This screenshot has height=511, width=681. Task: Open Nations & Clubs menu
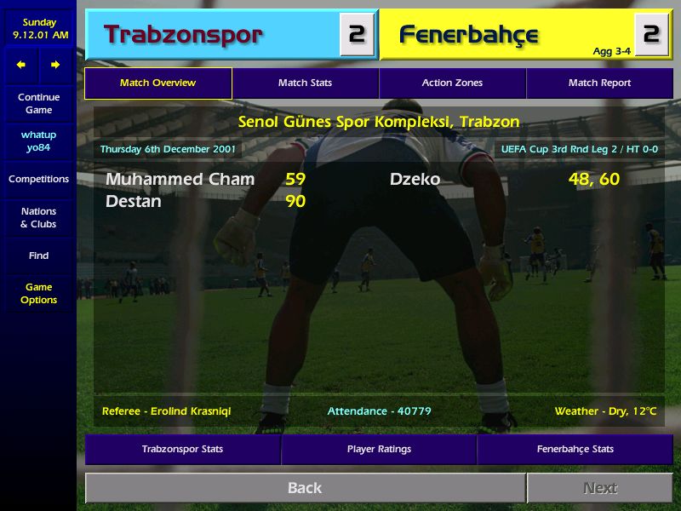coord(38,218)
